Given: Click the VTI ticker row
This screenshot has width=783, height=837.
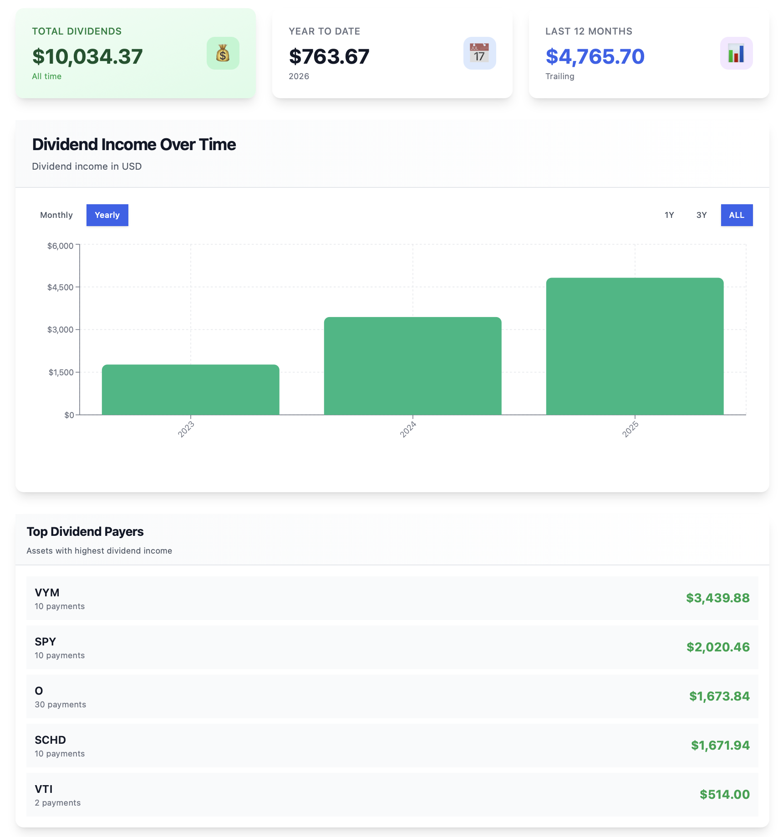Looking at the screenshot, I should (391, 795).
